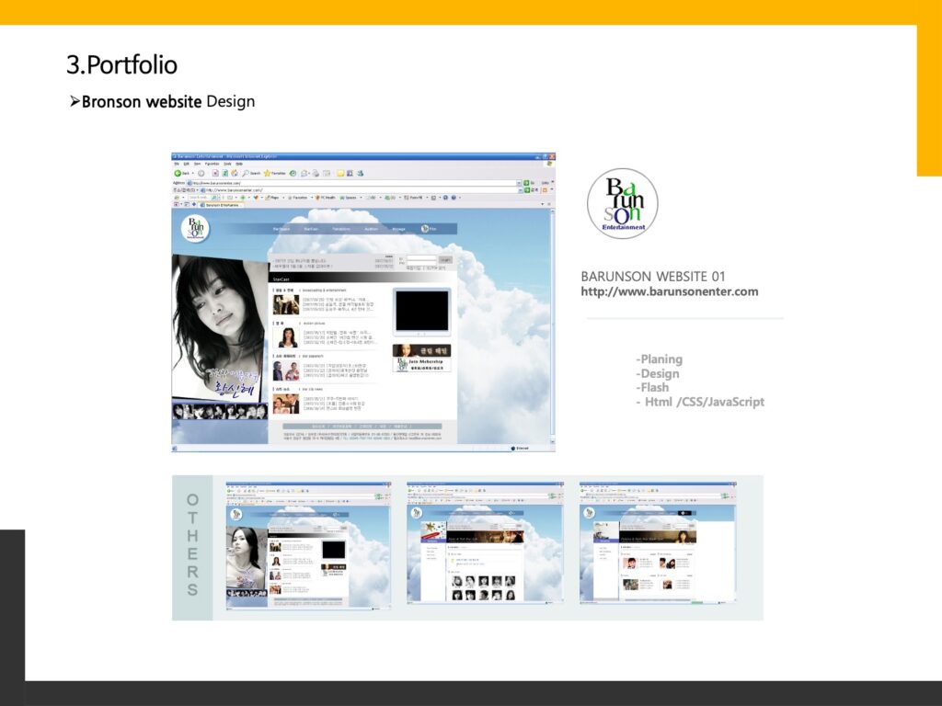Open the File menu in IE
The width and height of the screenshot is (942, 706).
[177, 164]
